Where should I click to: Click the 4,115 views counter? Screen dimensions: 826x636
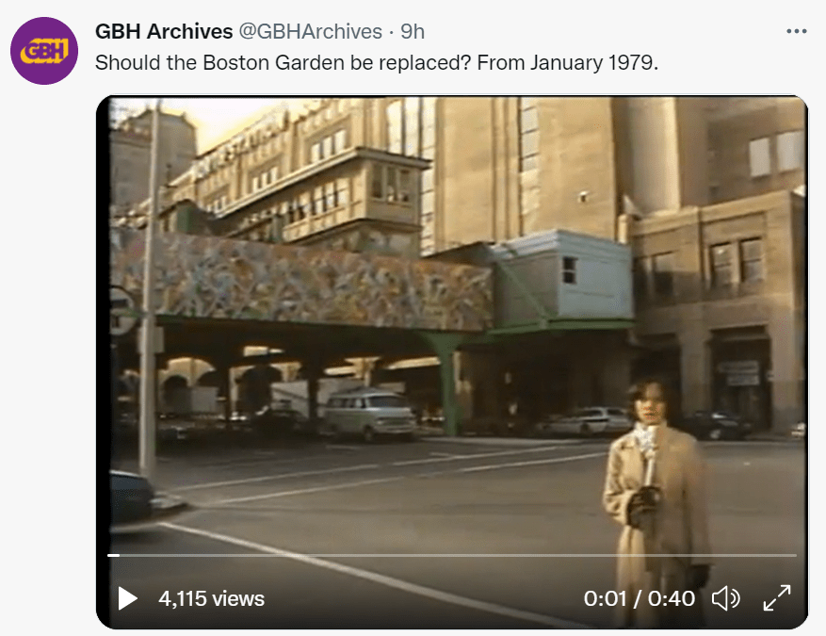pos(211,598)
